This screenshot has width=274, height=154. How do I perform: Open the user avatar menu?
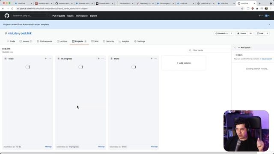pyautogui.click(x=267, y=16)
